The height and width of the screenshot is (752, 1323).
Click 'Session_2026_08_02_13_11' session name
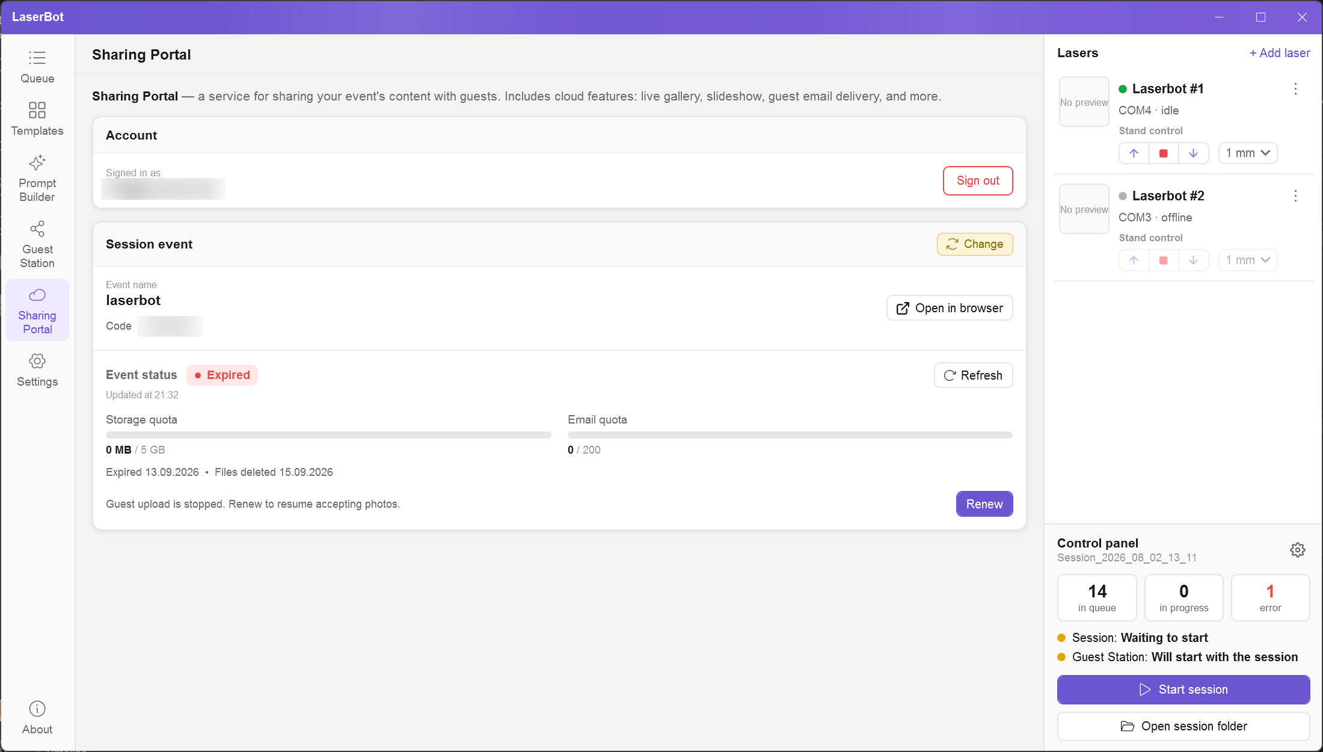point(1126,558)
